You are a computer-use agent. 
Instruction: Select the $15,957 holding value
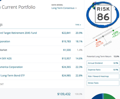point(66,58)
